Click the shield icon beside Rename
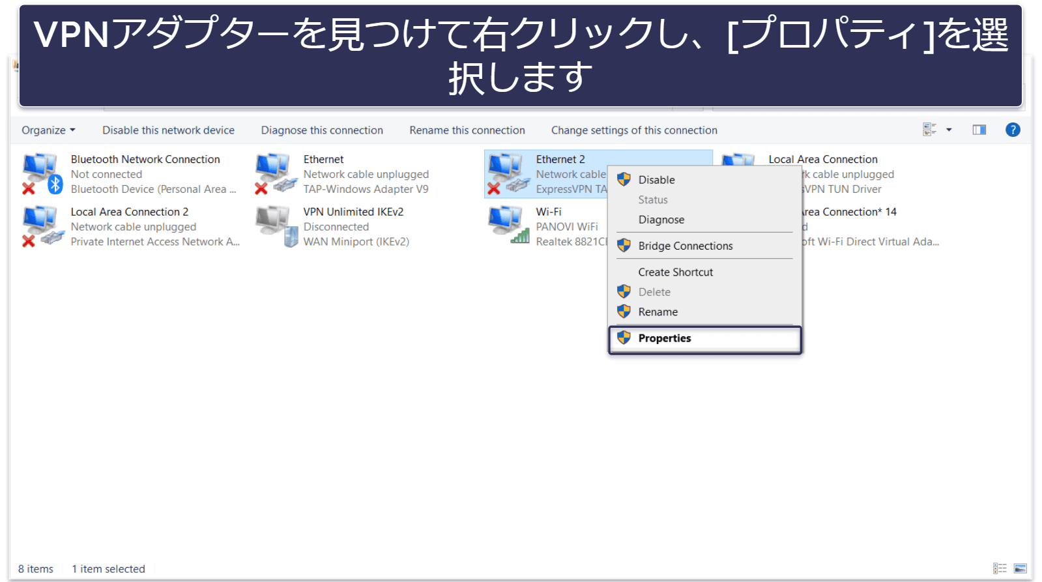Screen dimensions: 1042x582 [624, 311]
